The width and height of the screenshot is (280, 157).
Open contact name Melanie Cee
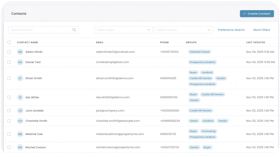tap(34, 134)
